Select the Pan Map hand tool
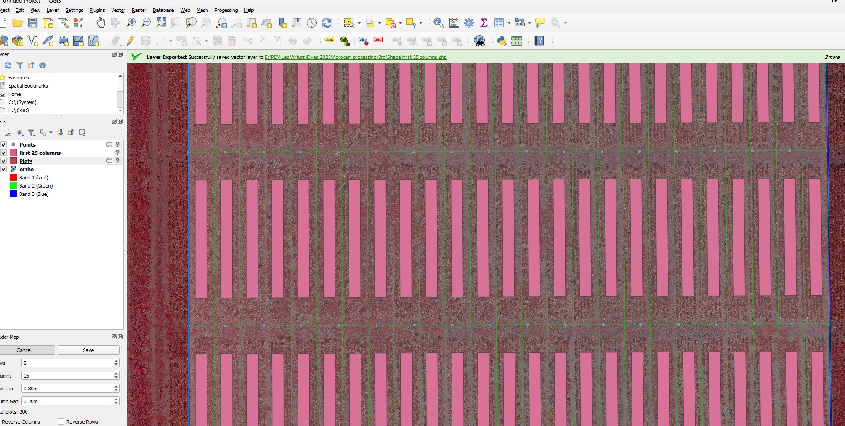The image size is (845, 426). click(x=101, y=23)
